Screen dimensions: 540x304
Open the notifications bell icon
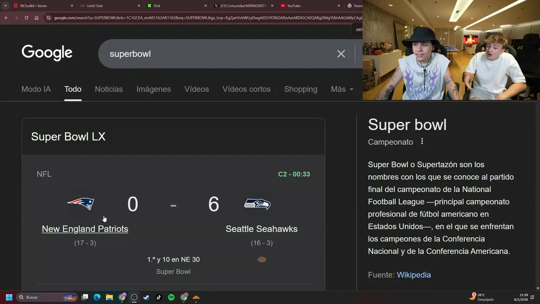click(533, 297)
